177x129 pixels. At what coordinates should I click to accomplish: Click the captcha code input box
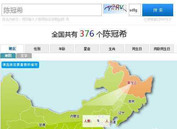click(x=135, y=10)
